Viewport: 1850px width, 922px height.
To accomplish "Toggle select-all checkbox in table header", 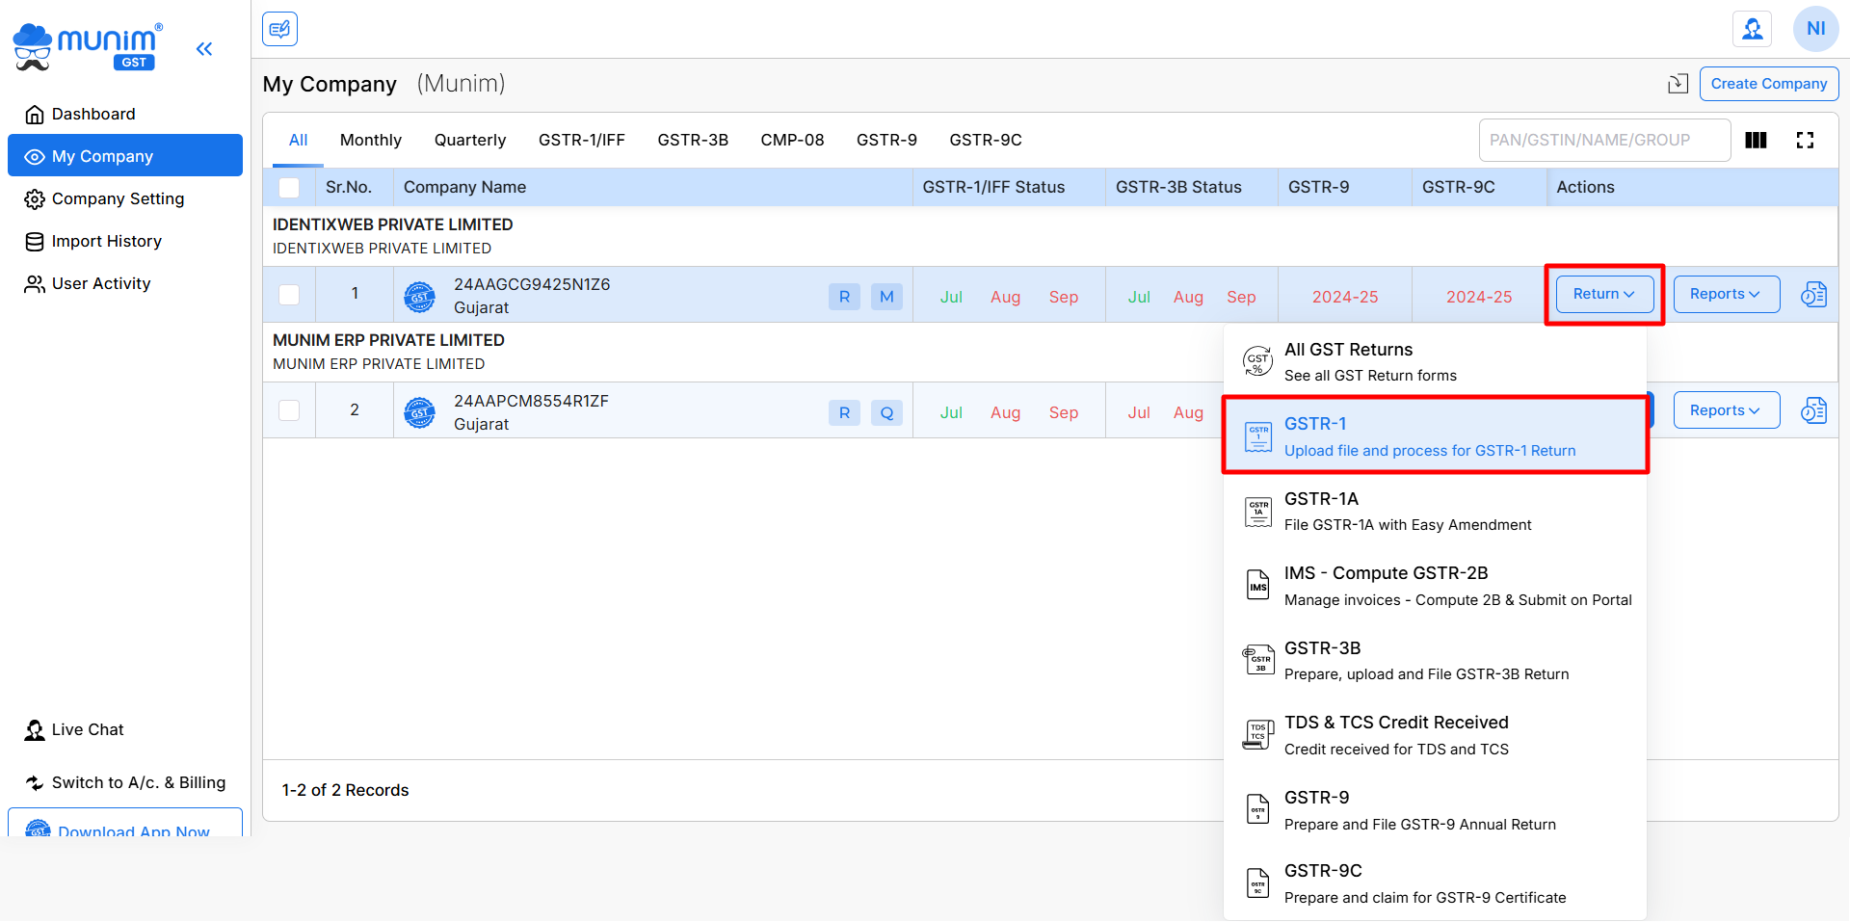I will [289, 188].
